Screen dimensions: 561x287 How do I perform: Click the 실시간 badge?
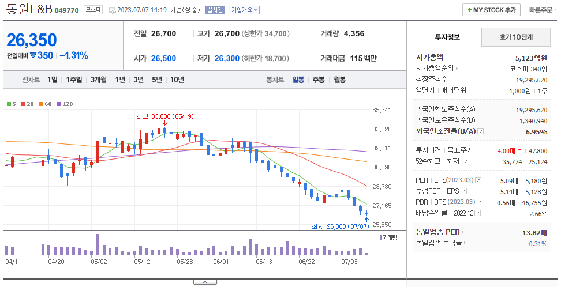[x=215, y=10]
